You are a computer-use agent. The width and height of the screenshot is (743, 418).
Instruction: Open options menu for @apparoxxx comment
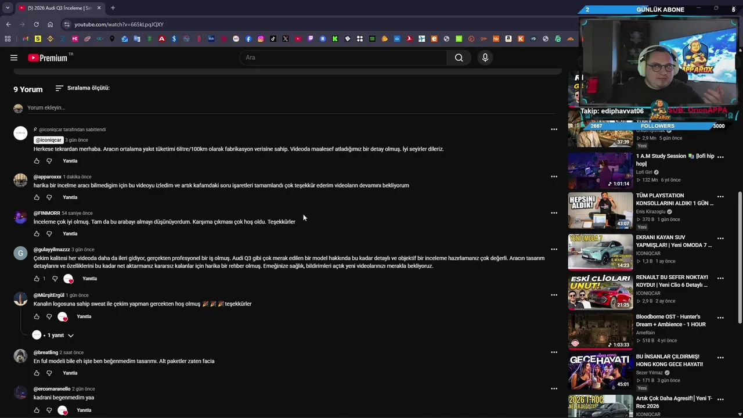(554, 176)
